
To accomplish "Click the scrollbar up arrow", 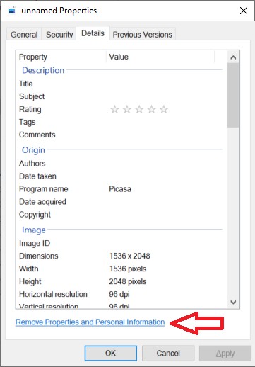I will pyautogui.click(x=233, y=57).
